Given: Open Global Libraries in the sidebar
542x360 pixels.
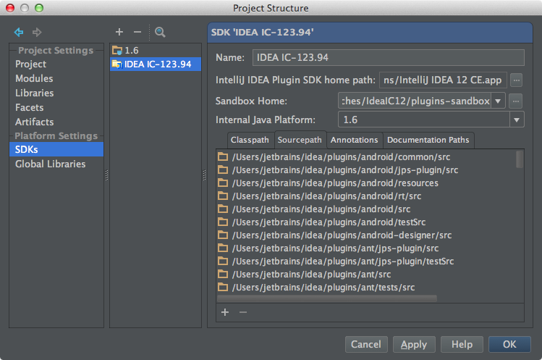Looking at the screenshot, I should click(50, 164).
